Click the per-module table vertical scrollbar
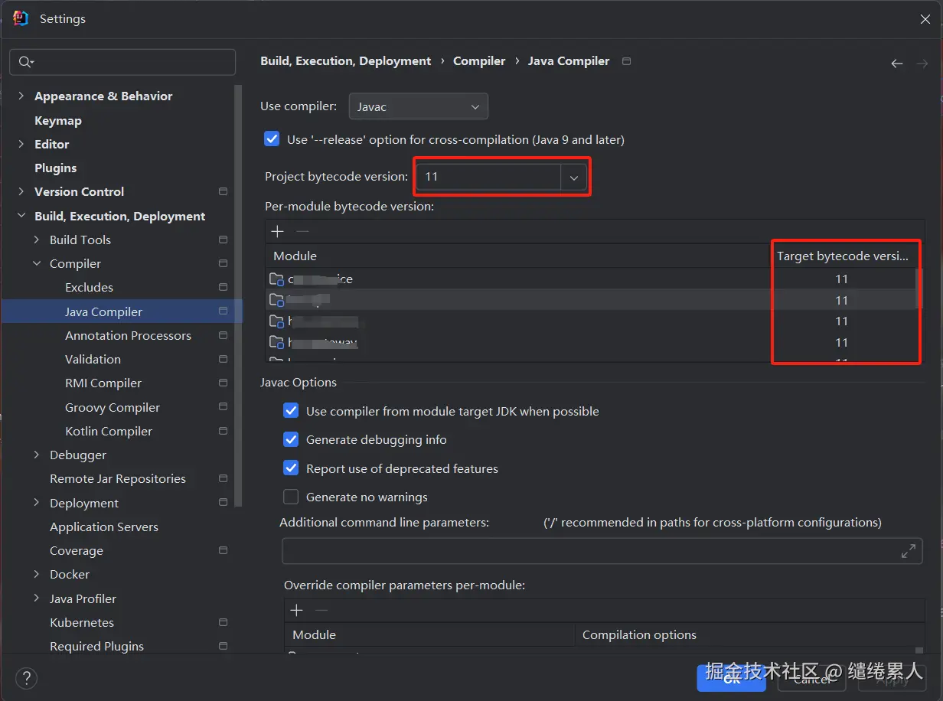 (920, 287)
